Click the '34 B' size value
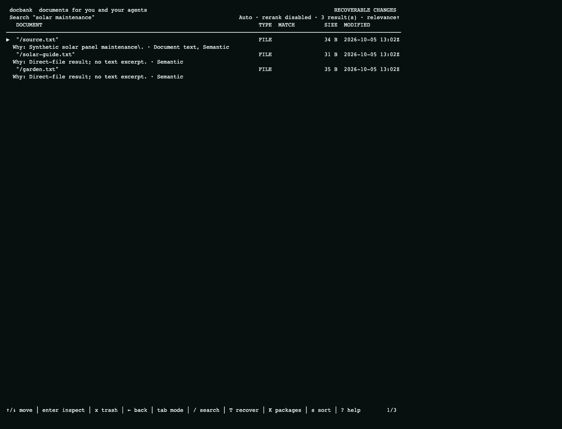The width and height of the screenshot is (562, 429). (331, 40)
